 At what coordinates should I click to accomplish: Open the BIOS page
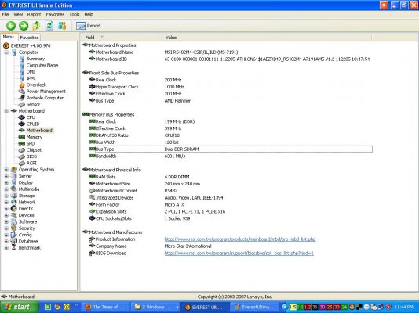(x=31, y=156)
